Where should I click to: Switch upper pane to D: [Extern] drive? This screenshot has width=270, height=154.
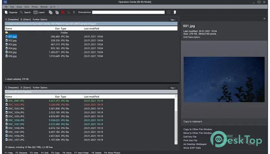pyautogui.click(x=26, y=20)
